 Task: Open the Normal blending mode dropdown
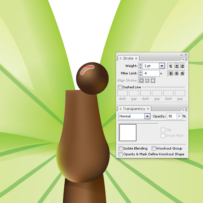pyautogui.click(x=147, y=116)
